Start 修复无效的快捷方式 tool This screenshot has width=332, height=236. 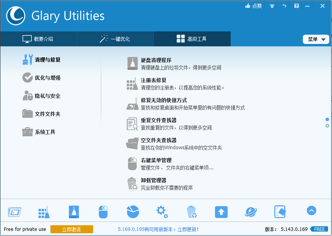coord(185,104)
